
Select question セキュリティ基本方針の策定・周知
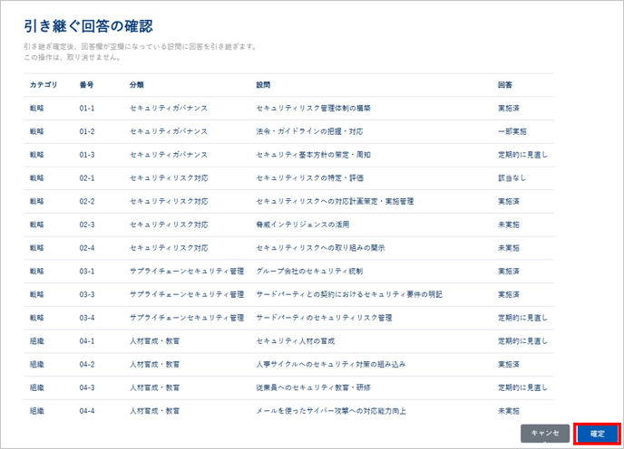[314, 155]
